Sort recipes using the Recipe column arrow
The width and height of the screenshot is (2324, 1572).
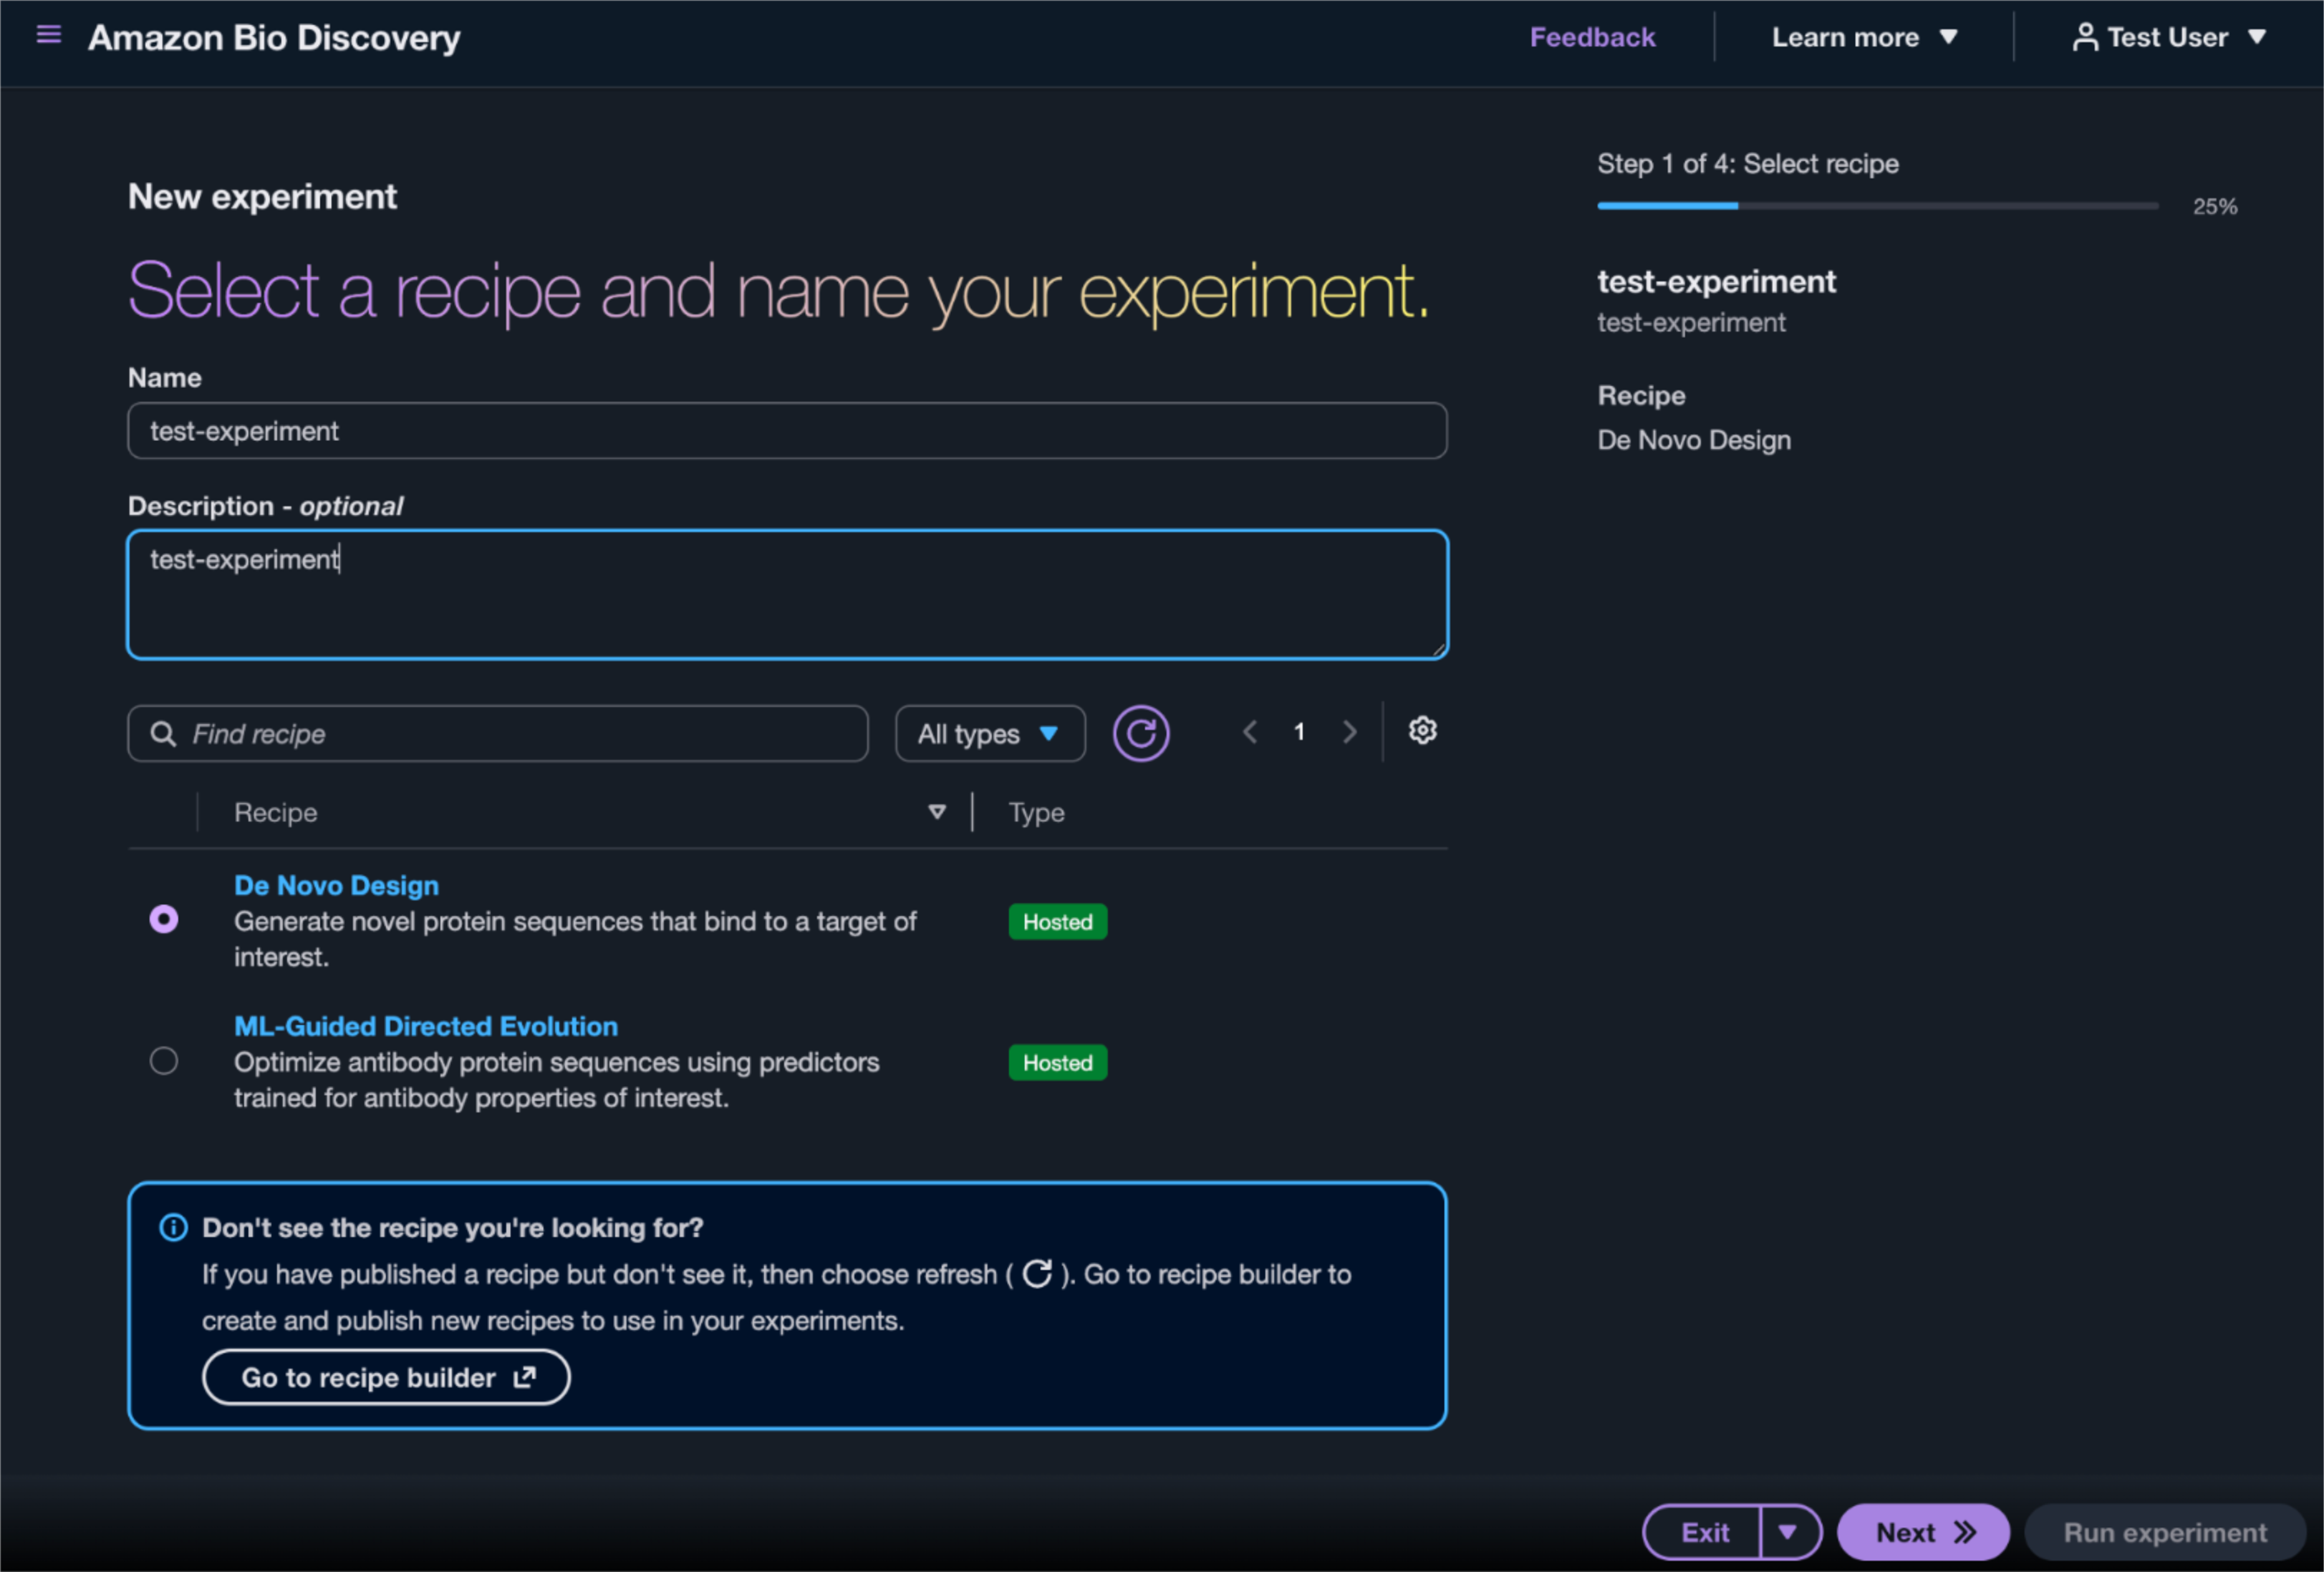[x=937, y=812]
